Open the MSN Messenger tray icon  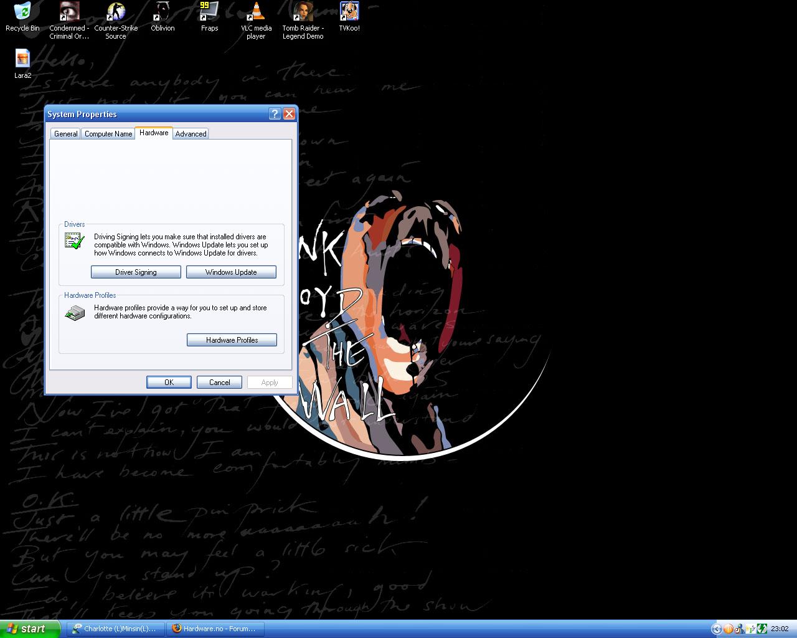[740, 629]
